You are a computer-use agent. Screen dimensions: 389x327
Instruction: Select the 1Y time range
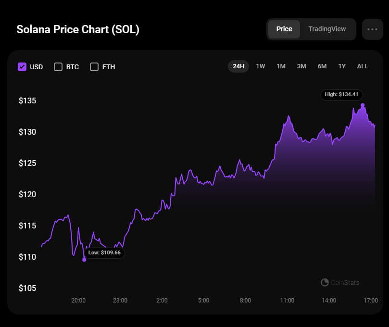[x=342, y=66]
